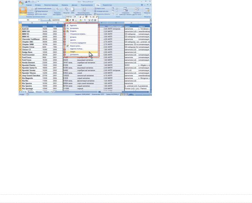Click fill color bucket in mini toolbar
Image resolution: width=252 pixels, height=203 pixels.
tap(81, 20)
